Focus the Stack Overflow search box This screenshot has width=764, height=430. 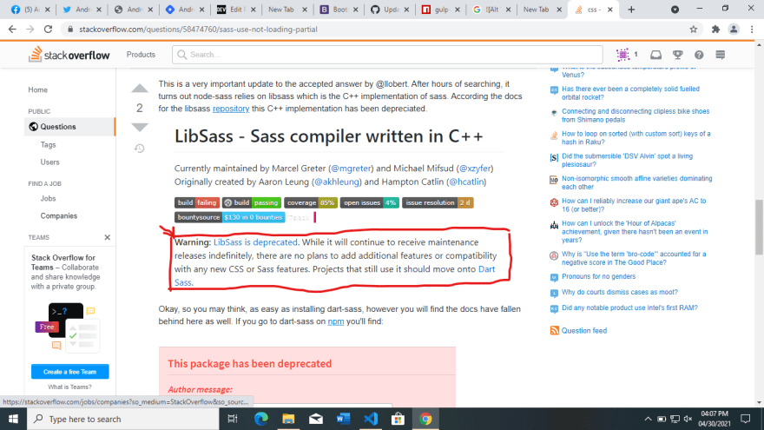[x=387, y=55]
